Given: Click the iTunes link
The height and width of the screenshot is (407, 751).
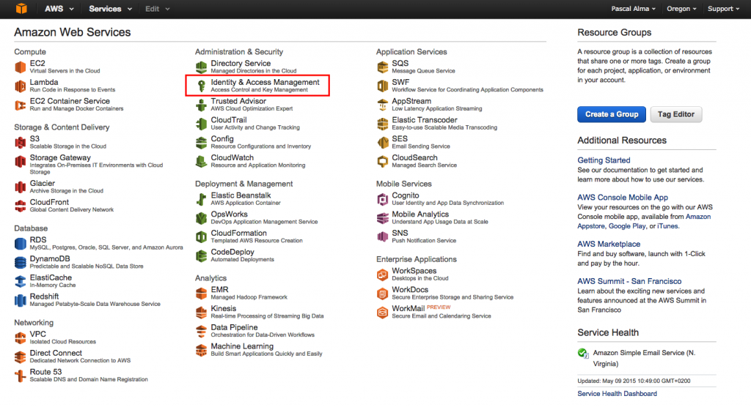Looking at the screenshot, I should 667,226.
